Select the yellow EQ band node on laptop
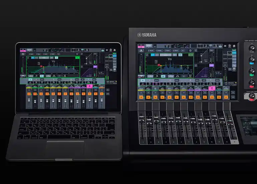257x184 pixels. 66,67
